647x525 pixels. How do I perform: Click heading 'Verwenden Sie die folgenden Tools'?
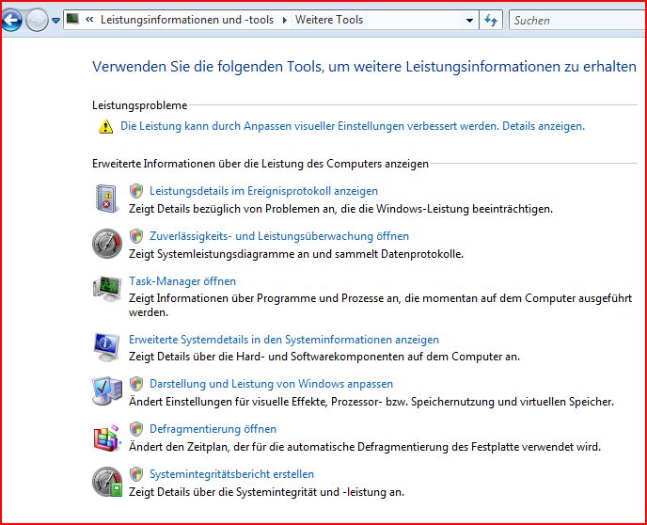[364, 67]
